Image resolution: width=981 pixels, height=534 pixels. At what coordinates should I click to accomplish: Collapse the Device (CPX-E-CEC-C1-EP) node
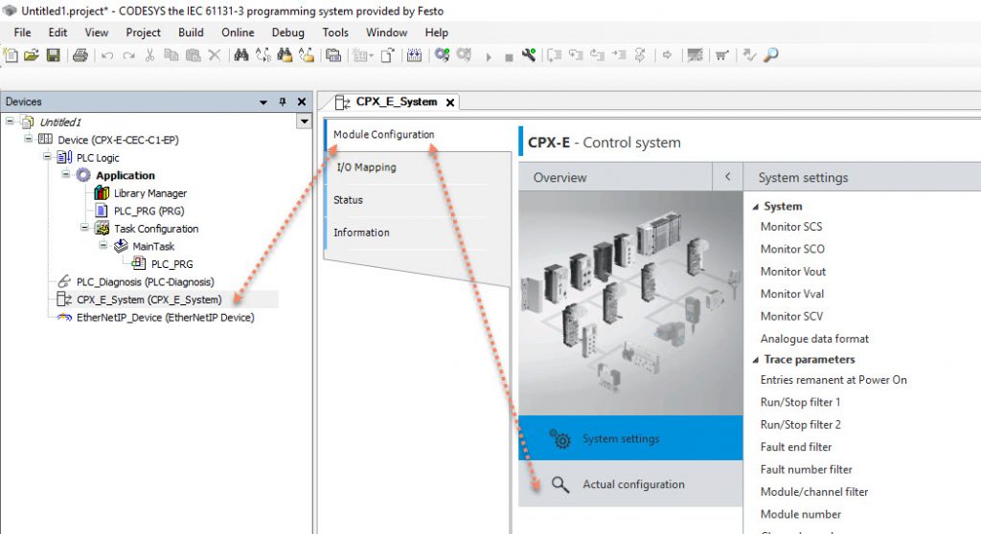point(28,138)
